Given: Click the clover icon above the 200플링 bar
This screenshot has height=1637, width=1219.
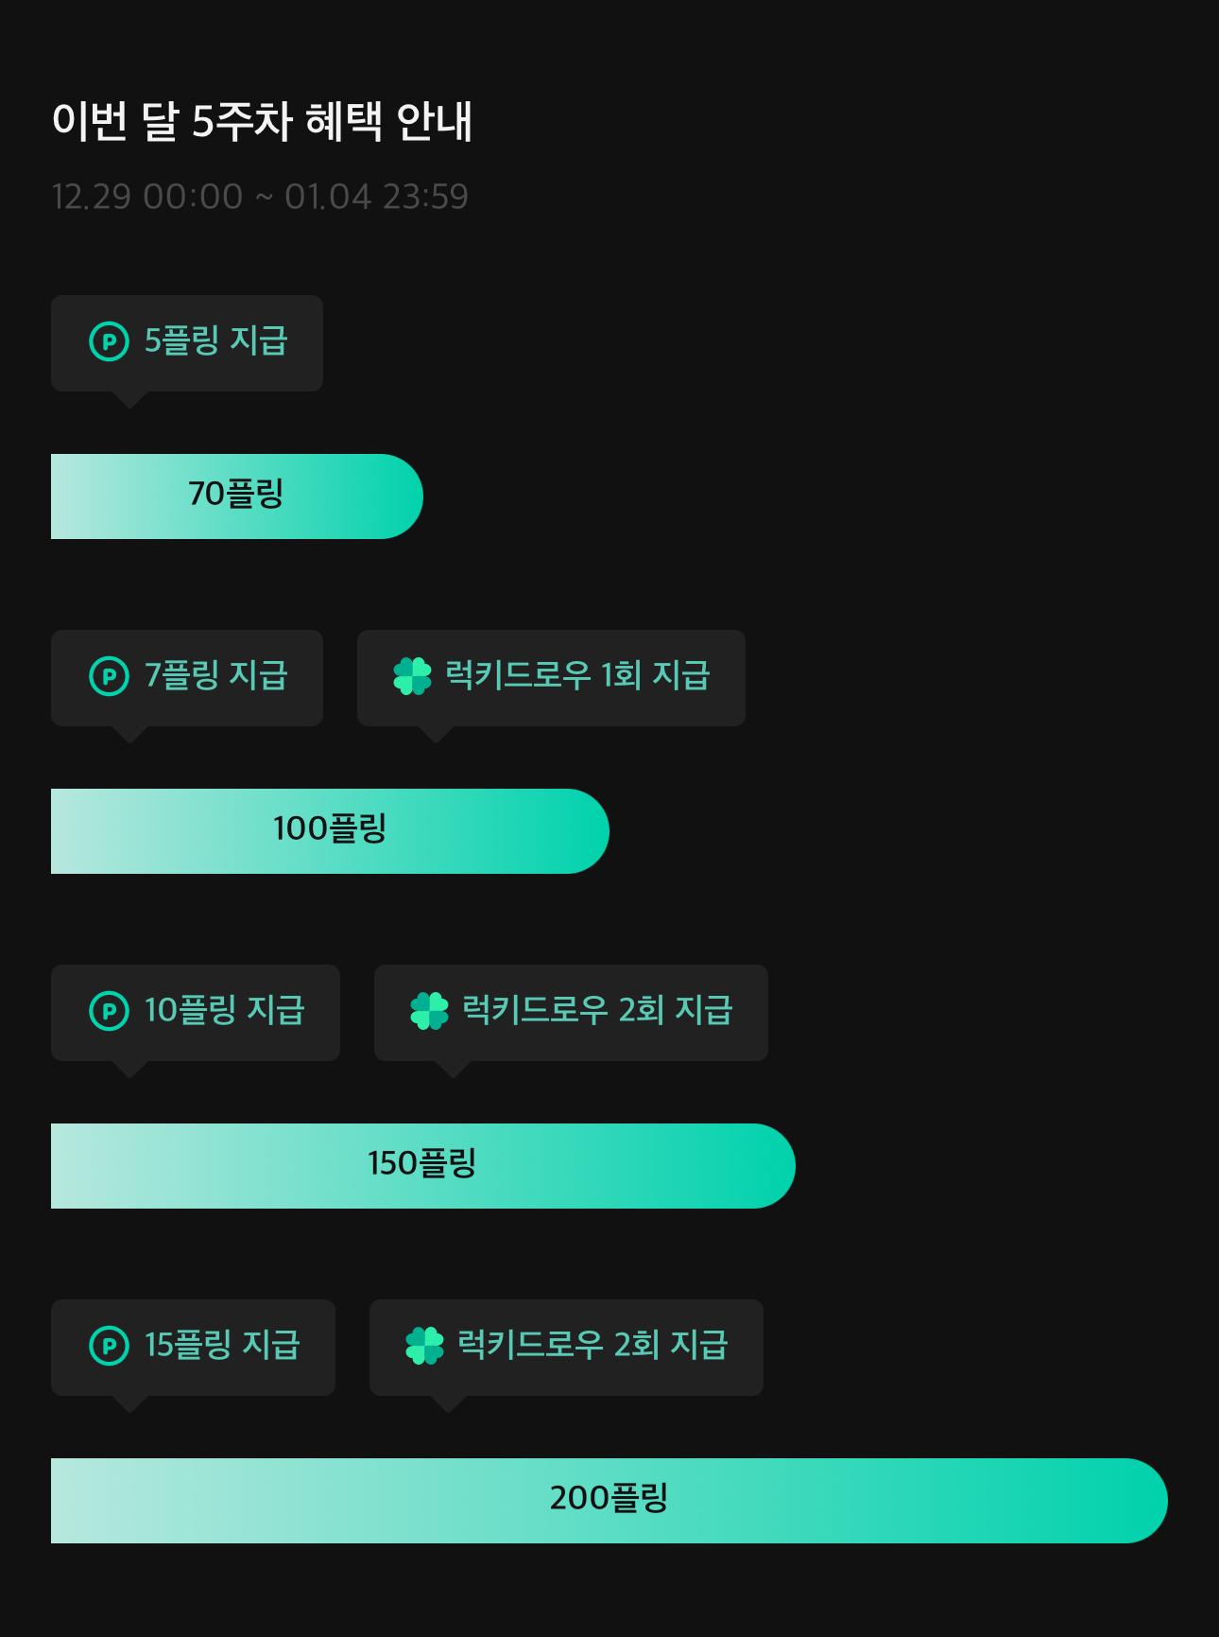Looking at the screenshot, I should [x=424, y=1346].
